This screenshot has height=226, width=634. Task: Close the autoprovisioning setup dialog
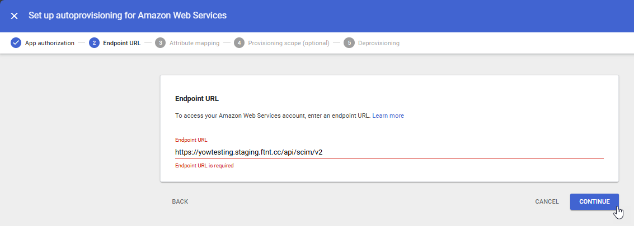pyautogui.click(x=14, y=16)
